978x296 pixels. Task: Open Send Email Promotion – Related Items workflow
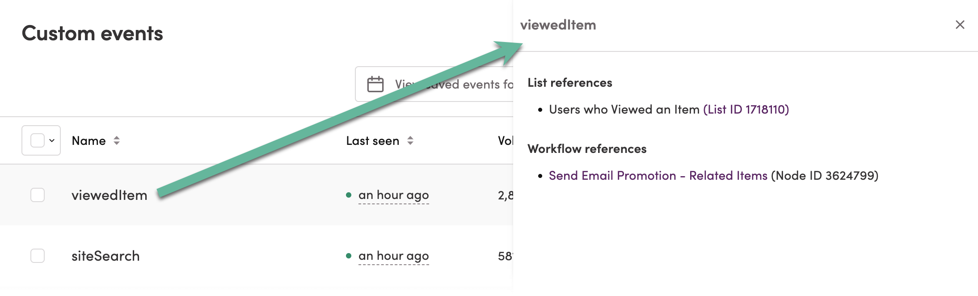[x=658, y=176]
